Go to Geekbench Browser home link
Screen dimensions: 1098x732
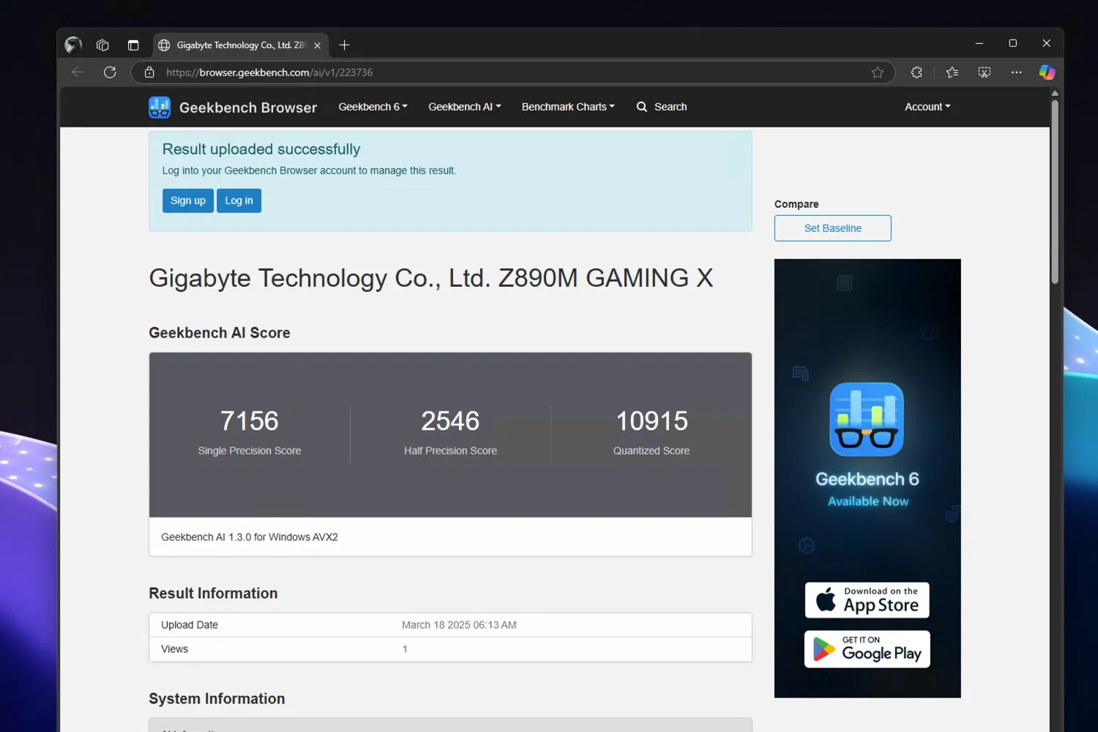(248, 108)
